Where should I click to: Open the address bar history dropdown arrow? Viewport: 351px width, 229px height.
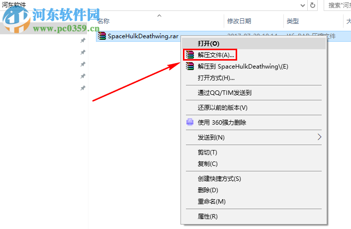point(303,5)
